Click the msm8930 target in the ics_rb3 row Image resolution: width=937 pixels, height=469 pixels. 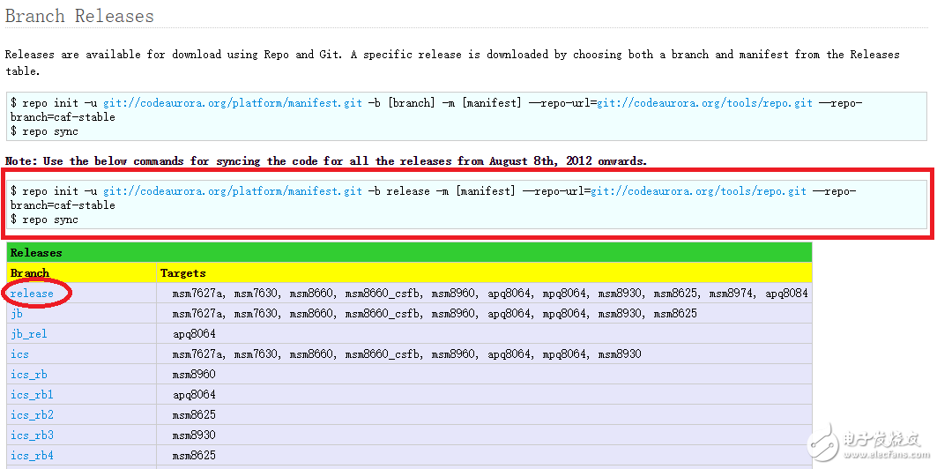(x=194, y=435)
